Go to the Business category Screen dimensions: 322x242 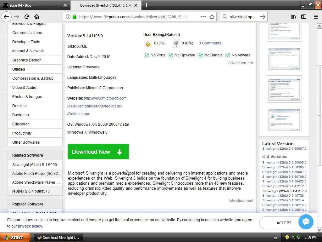point(35,115)
